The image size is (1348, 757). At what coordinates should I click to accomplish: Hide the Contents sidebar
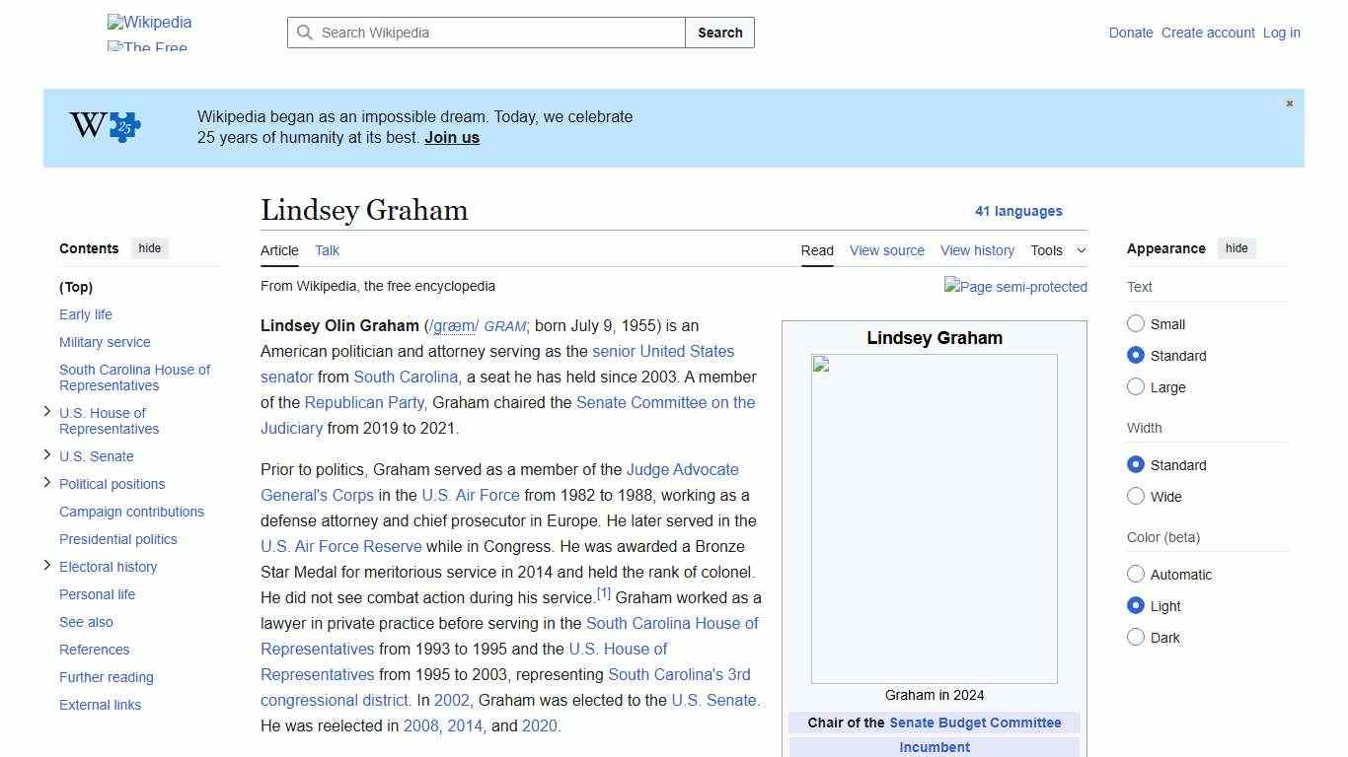point(149,248)
